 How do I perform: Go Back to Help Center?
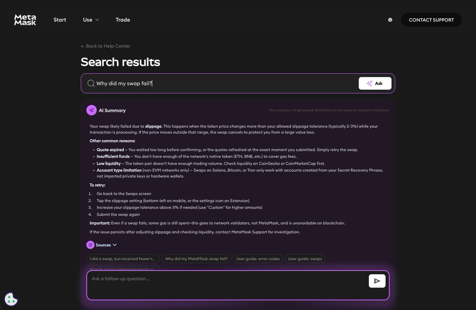click(x=106, y=46)
